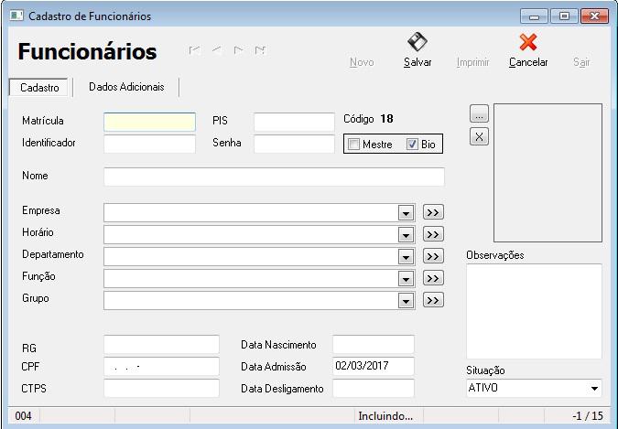Image resolution: width=618 pixels, height=429 pixels.
Task: Click the red Cancelar X icon
Action: [x=528, y=42]
